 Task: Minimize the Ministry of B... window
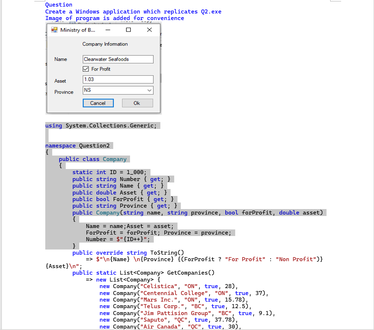click(x=108, y=30)
